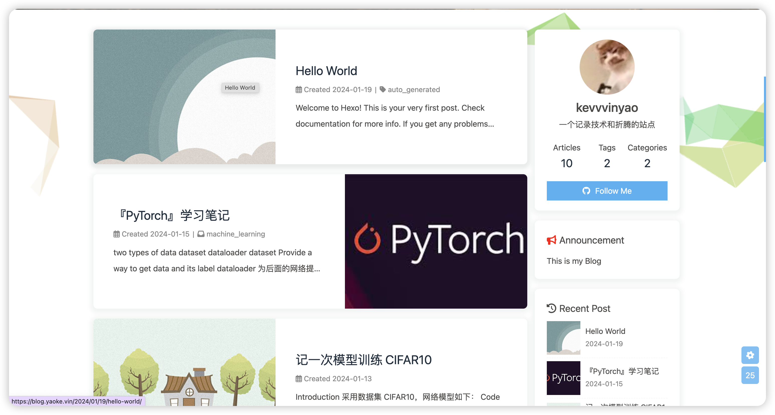Open the machine_learning category link

[x=235, y=234]
